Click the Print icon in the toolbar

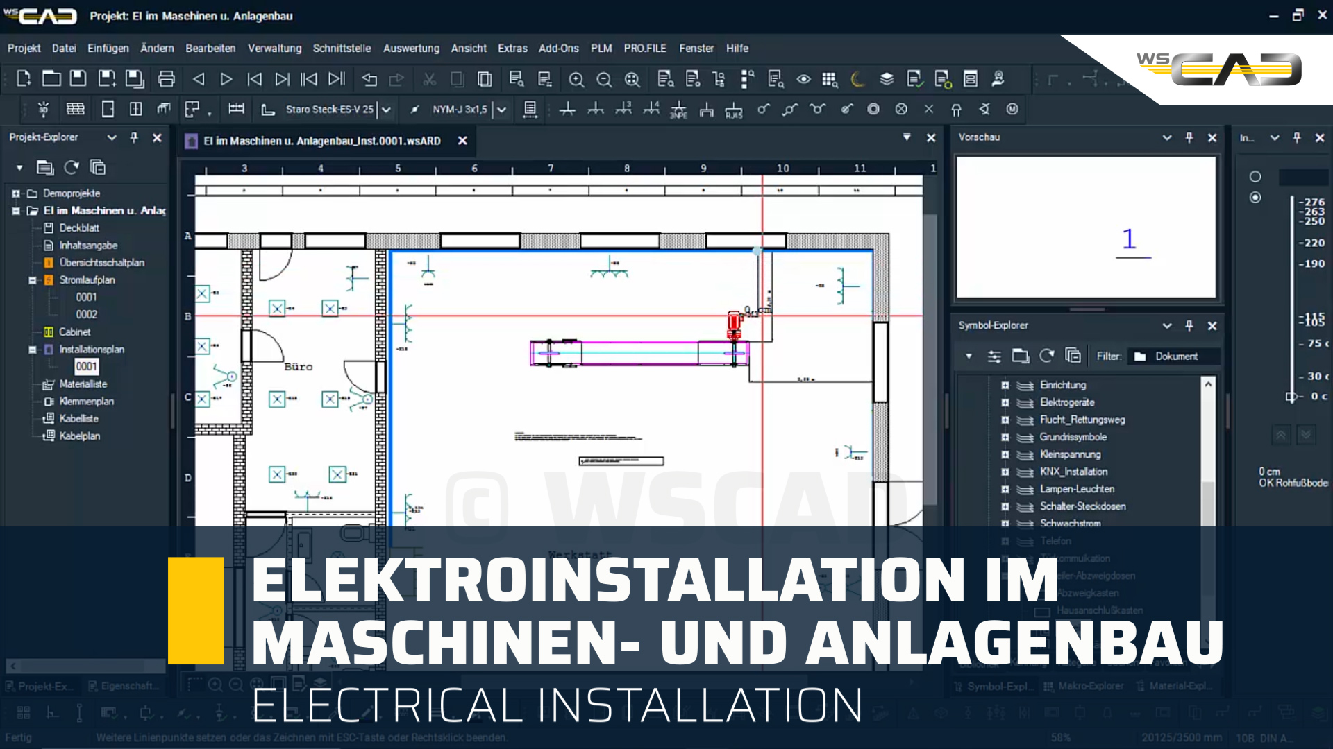pyautogui.click(x=166, y=79)
